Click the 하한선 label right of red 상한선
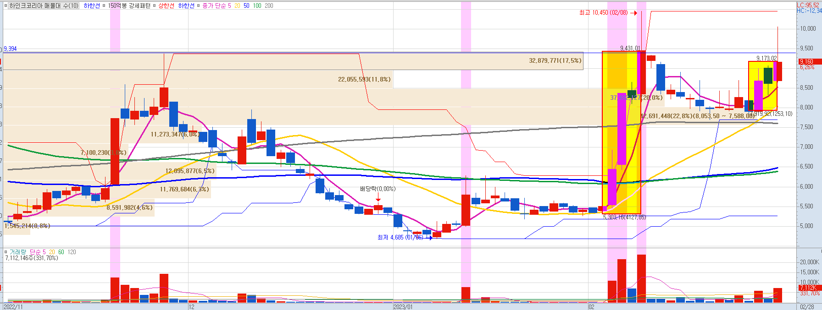This screenshot has height=310, width=822. click(x=186, y=6)
